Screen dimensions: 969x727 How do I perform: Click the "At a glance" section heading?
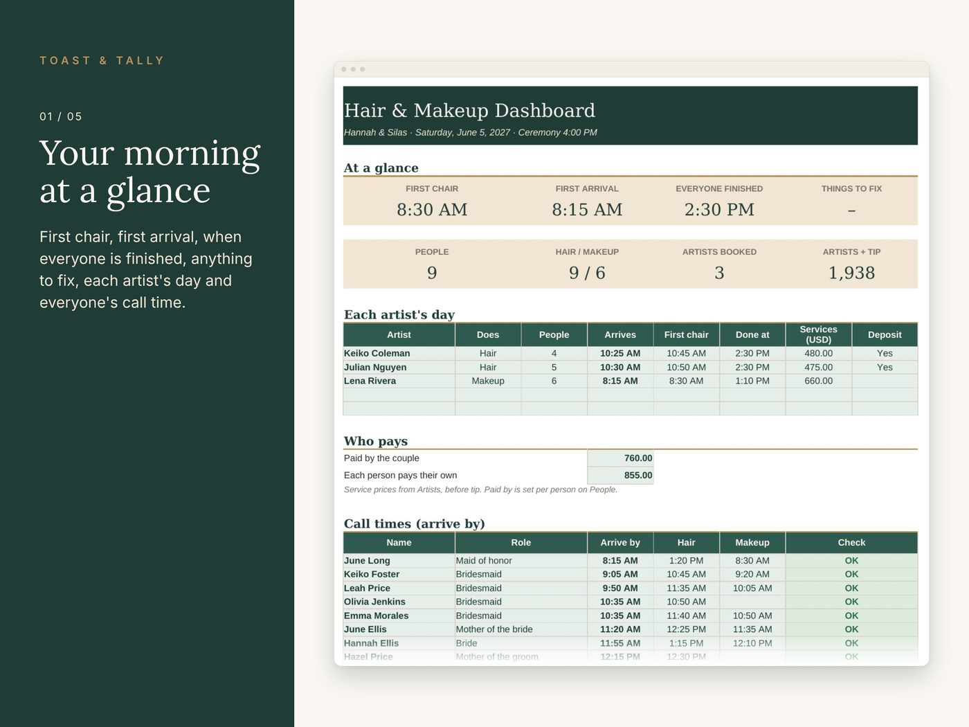coord(381,168)
